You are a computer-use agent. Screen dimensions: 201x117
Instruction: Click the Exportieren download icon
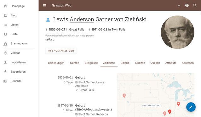coord(5,72)
